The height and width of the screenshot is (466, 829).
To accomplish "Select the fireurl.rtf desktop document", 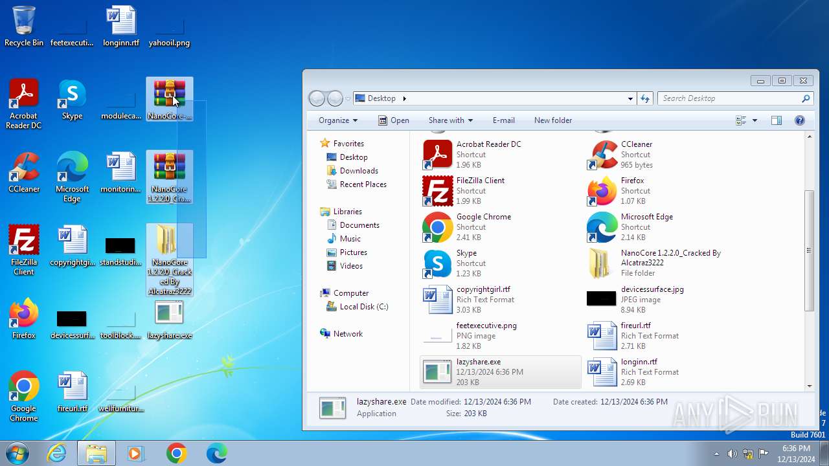I will click(72, 392).
